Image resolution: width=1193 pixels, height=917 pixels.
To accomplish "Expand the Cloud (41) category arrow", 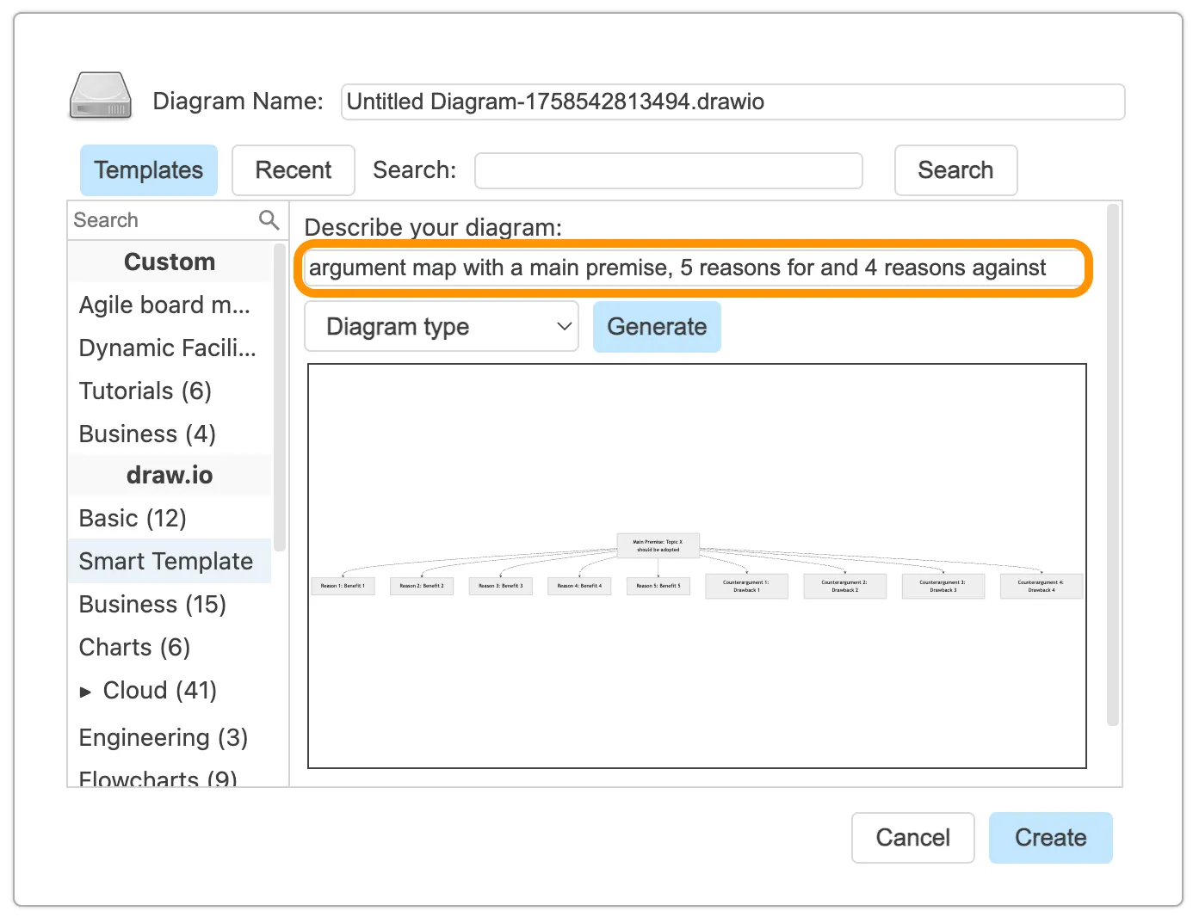I will [x=85, y=692].
